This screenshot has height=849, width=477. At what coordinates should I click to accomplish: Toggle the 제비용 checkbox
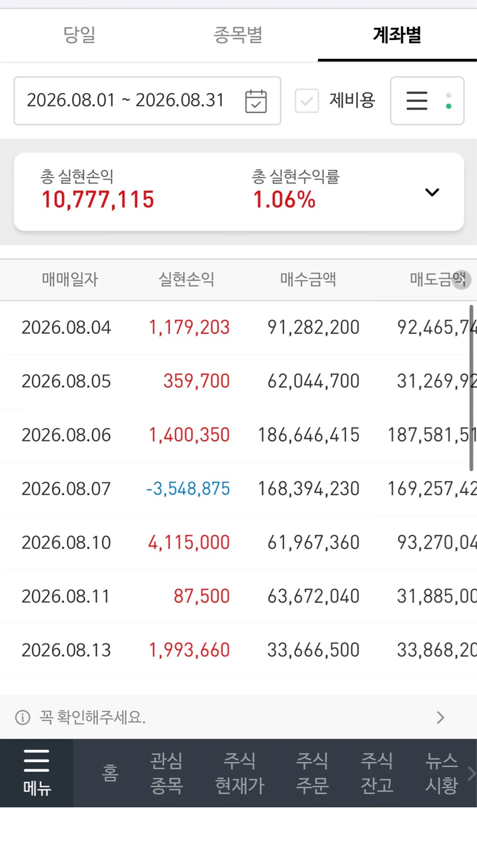[307, 101]
